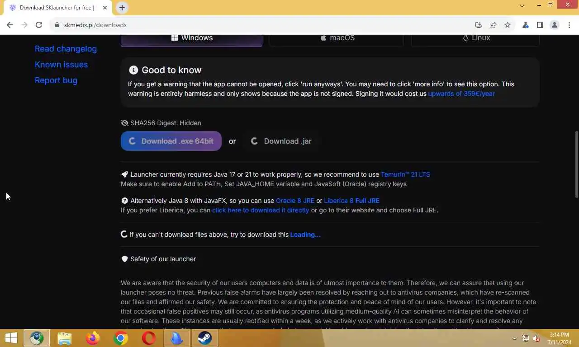Open the network tray icon
579x347 pixels.
(x=526, y=338)
